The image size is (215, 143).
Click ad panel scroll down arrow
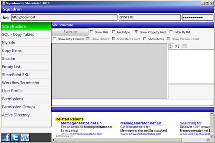[212, 136]
